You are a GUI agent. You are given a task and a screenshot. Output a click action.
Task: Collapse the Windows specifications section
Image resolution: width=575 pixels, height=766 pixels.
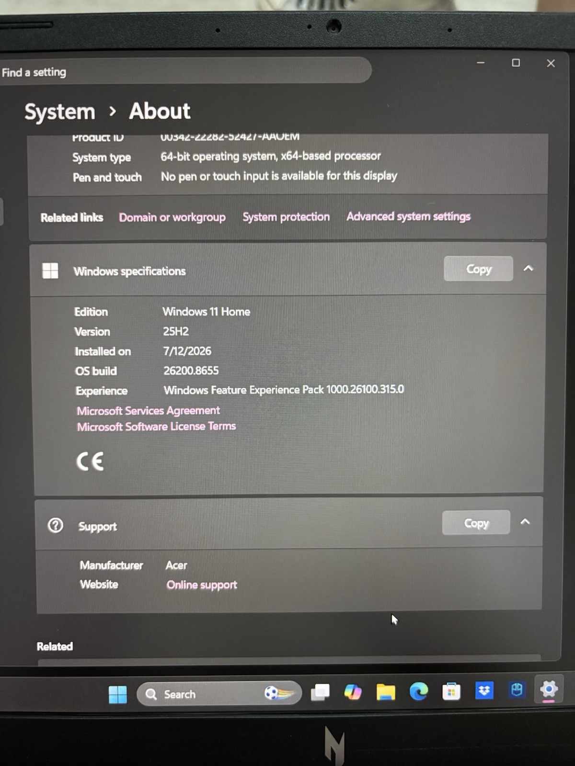[x=528, y=269]
